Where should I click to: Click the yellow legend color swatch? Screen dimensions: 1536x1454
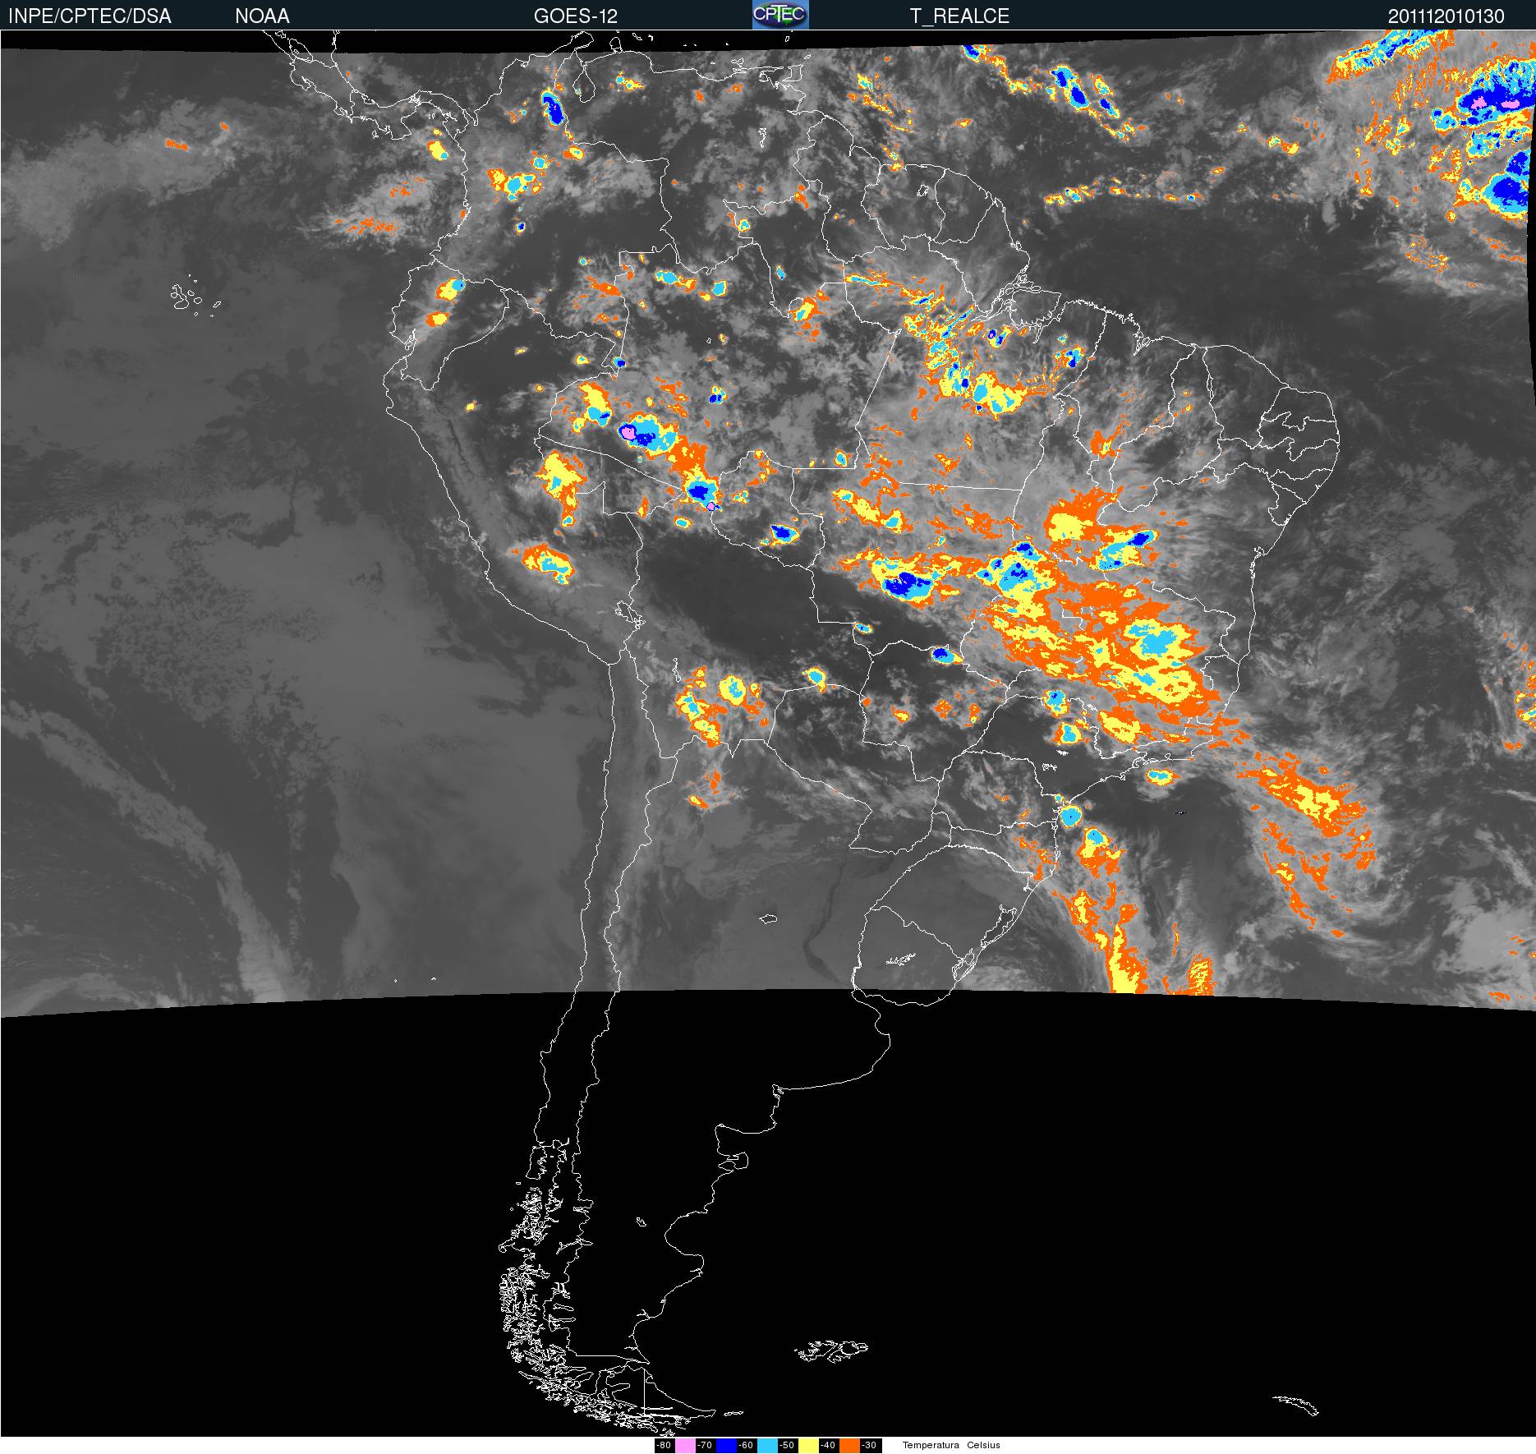click(808, 1446)
